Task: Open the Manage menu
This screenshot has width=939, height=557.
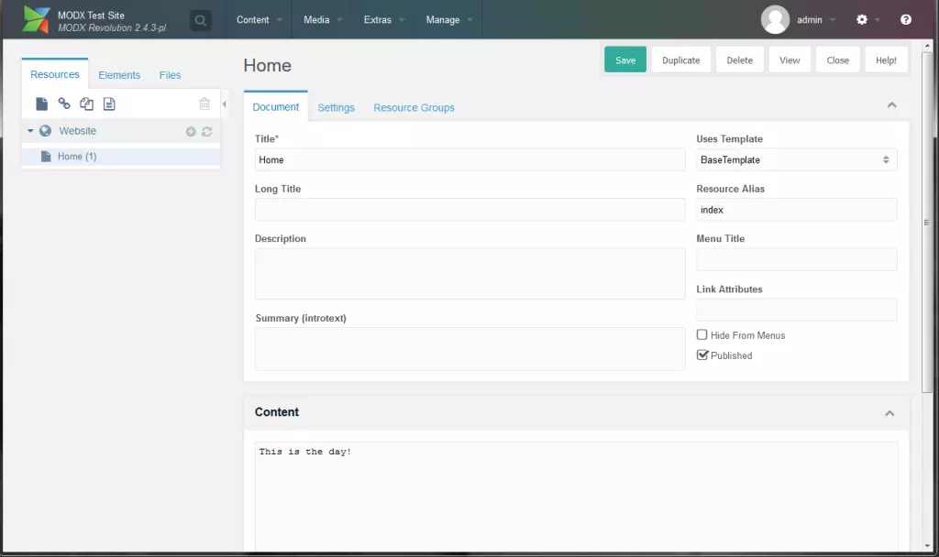Action: (449, 20)
